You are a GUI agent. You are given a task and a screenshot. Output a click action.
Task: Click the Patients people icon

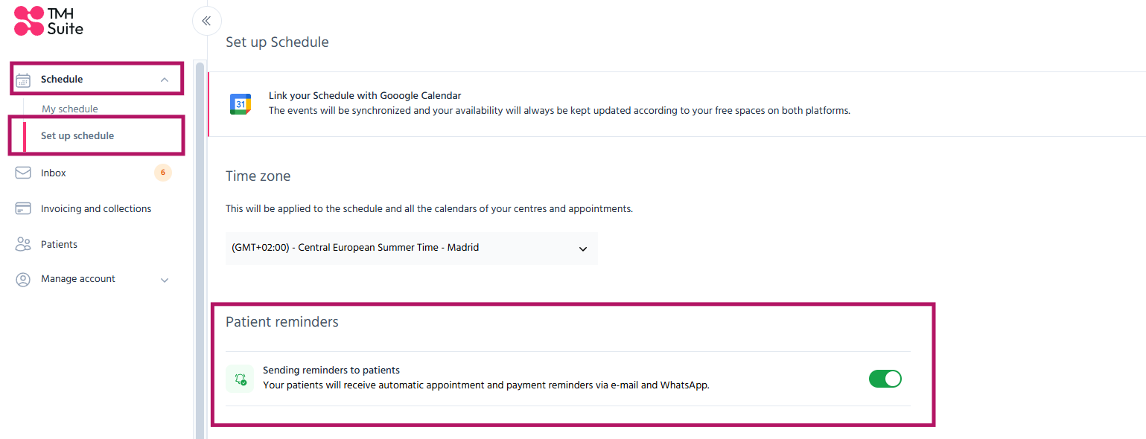(23, 244)
